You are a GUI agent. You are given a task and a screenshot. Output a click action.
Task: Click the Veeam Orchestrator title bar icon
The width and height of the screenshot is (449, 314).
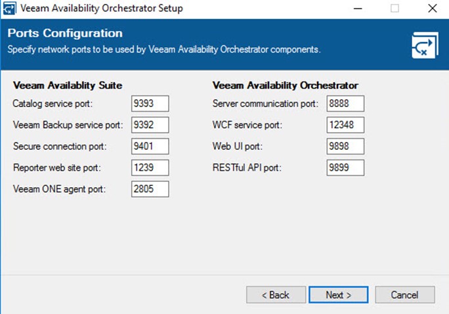point(9,8)
